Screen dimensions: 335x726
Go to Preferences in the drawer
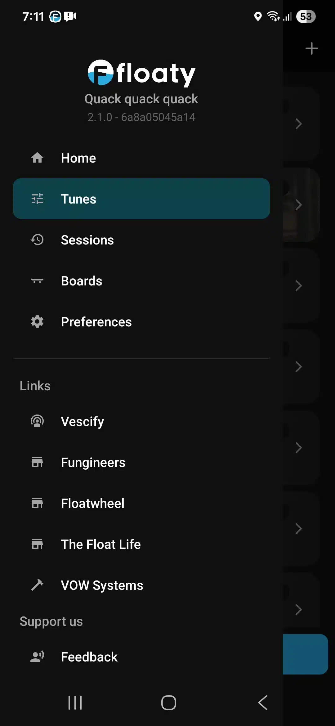click(x=96, y=322)
